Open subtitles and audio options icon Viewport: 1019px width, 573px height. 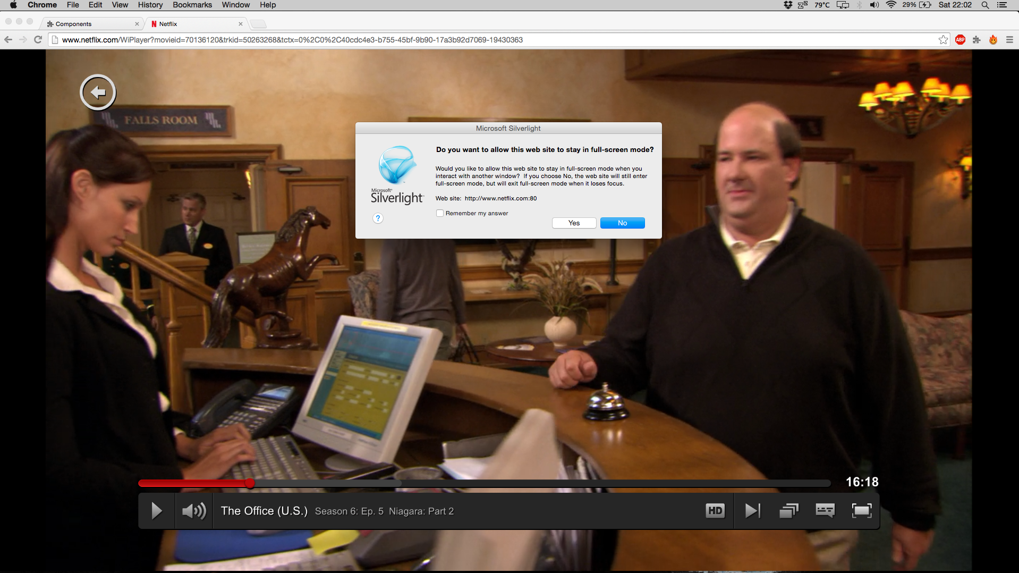tap(825, 511)
